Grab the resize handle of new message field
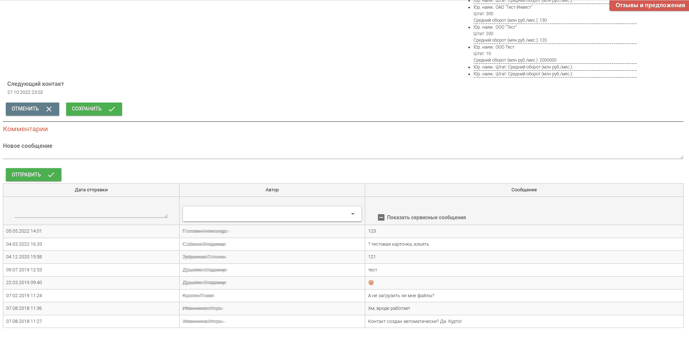This screenshot has height=337, width=689. (681, 157)
